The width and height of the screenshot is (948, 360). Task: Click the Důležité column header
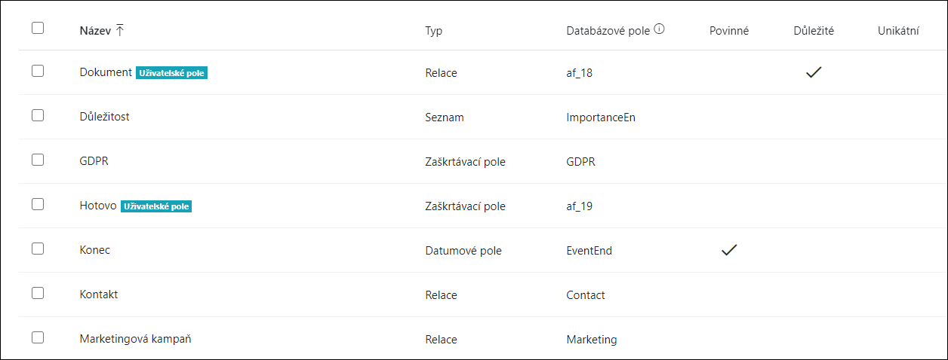814,31
